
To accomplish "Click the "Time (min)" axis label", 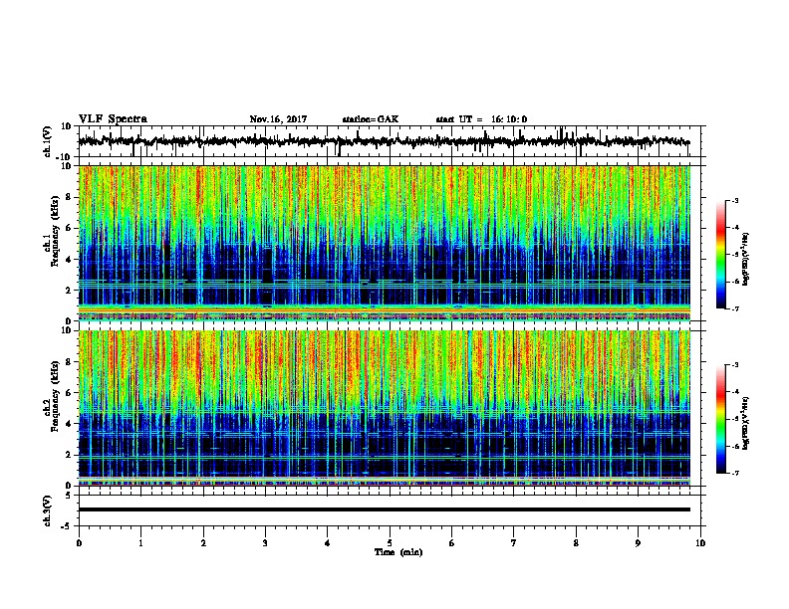I will pyautogui.click(x=398, y=552).
